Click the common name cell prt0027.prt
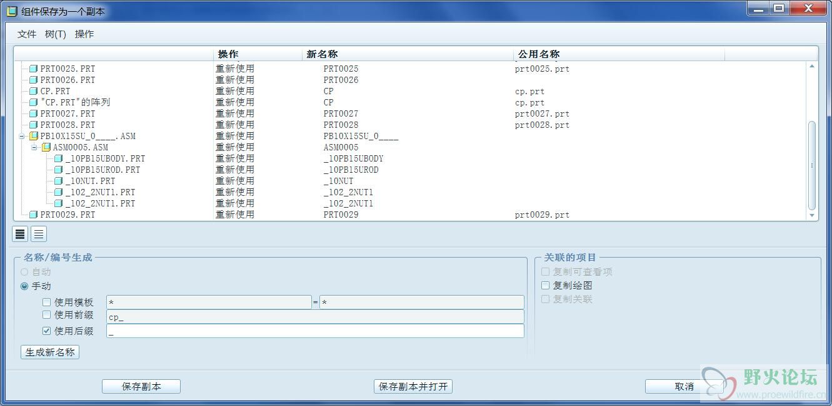 (542, 114)
